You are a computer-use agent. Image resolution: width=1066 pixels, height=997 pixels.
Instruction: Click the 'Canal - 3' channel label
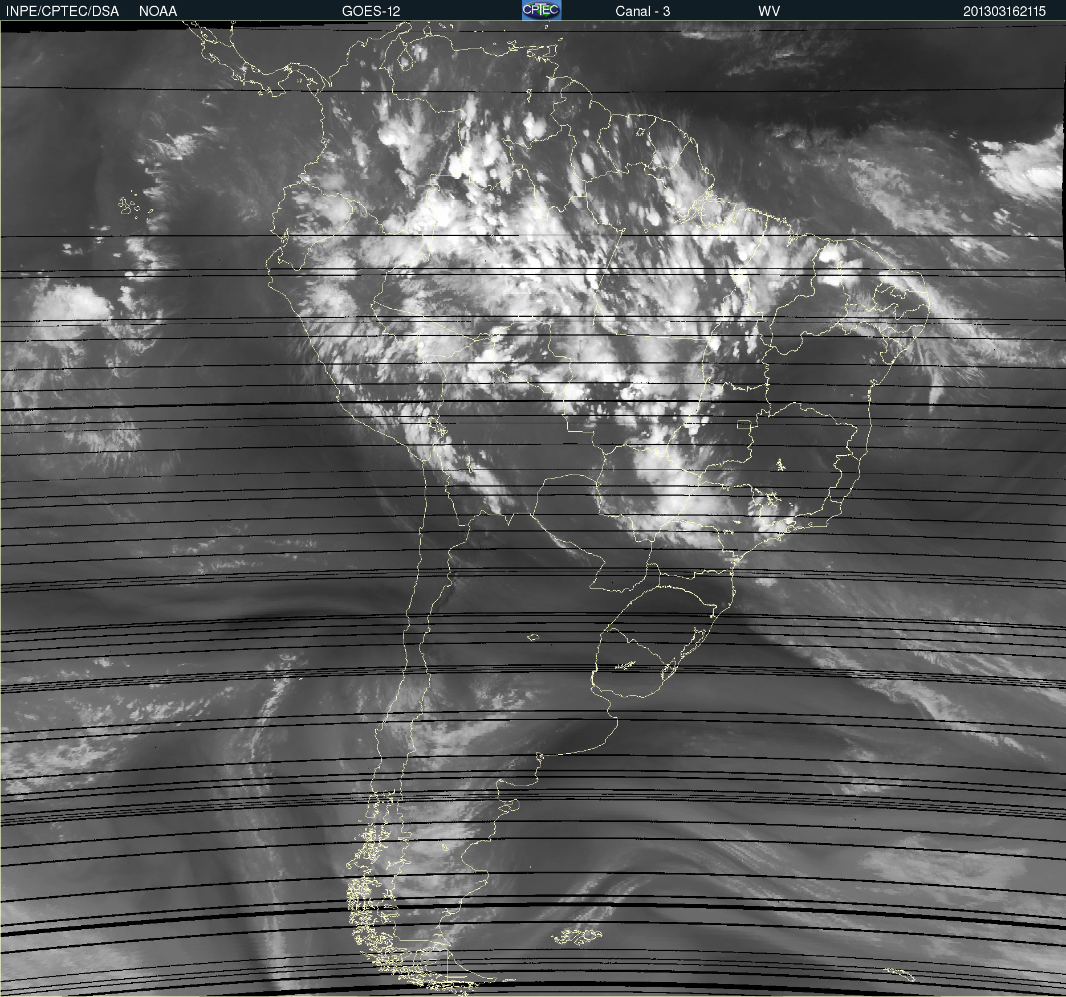point(642,11)
